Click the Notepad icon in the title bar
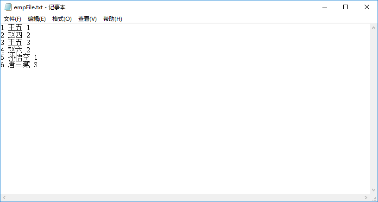The height and width of the screenshot is (202, 378). (x=8, y=7)
